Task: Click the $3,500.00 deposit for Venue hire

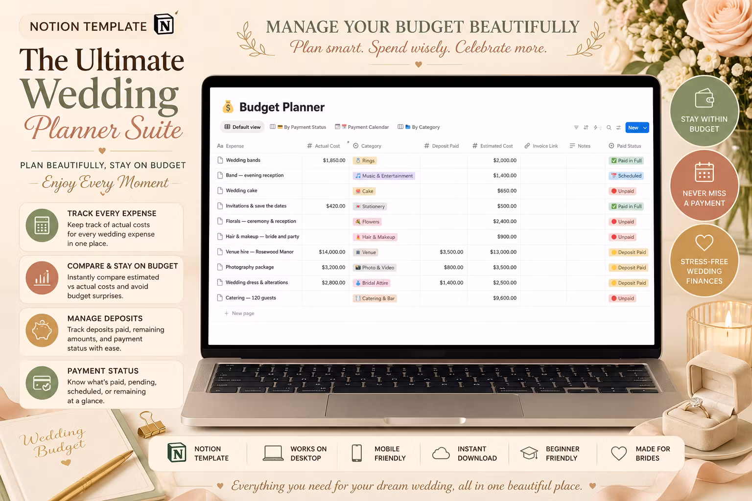Action: [451, 252]
